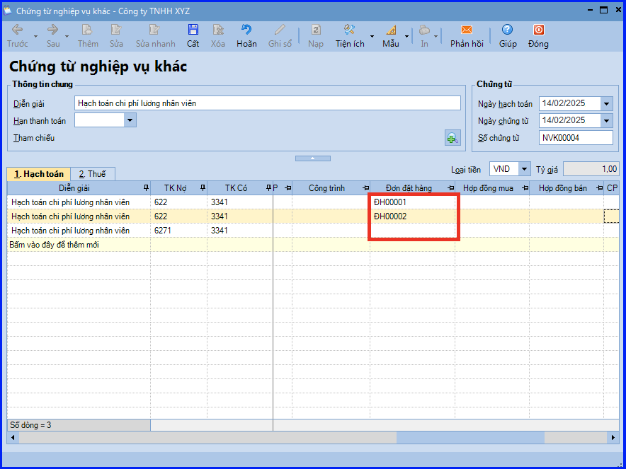
Task: Open Ngày hạch toán date picker
Action: (x=606, y=104)
